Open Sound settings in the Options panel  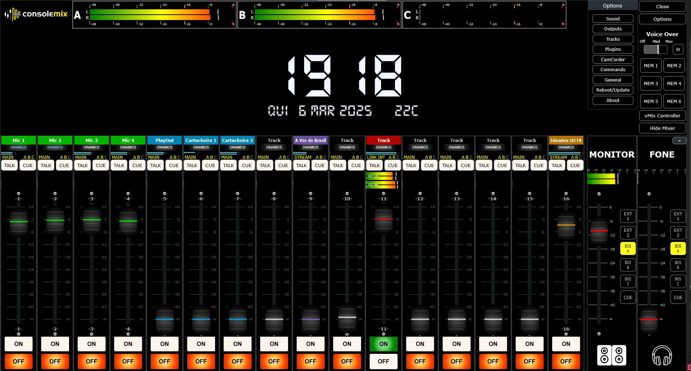[x=613, y=19]
